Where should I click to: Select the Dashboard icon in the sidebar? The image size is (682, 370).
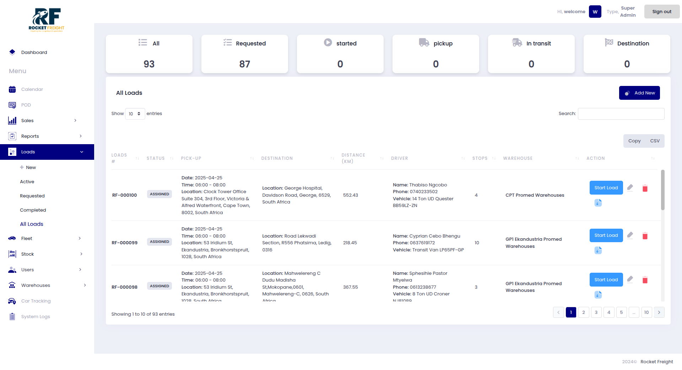coord(12,52)
